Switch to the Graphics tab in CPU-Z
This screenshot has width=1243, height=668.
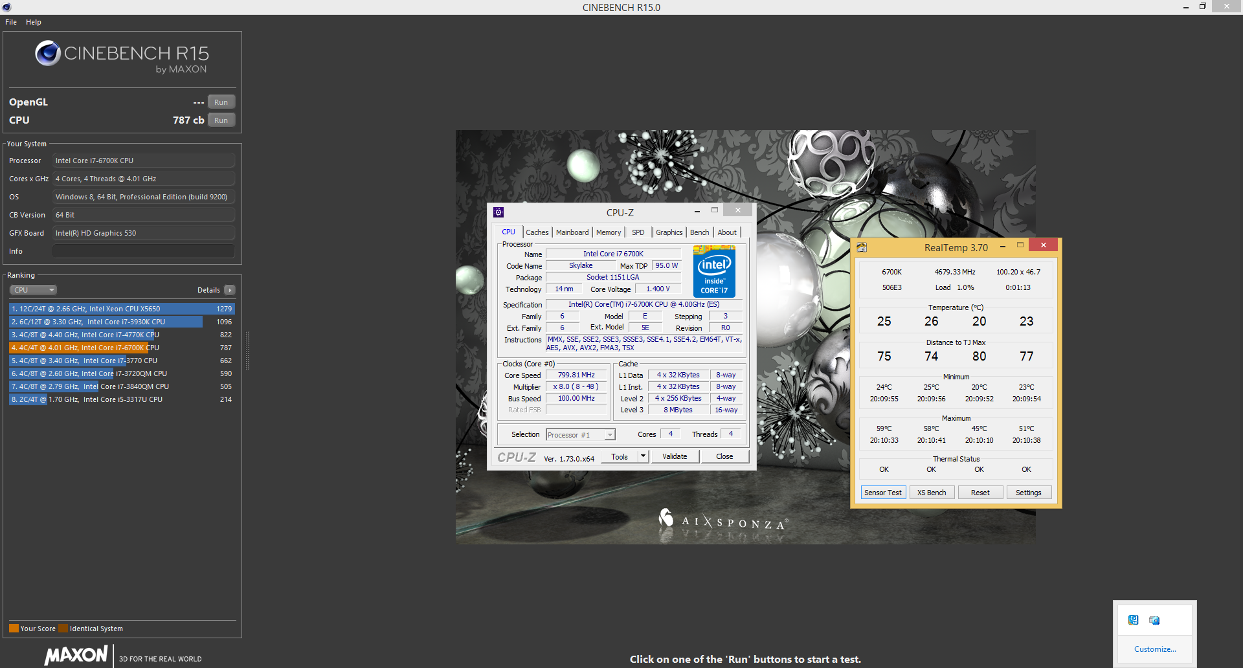[669, 232]
